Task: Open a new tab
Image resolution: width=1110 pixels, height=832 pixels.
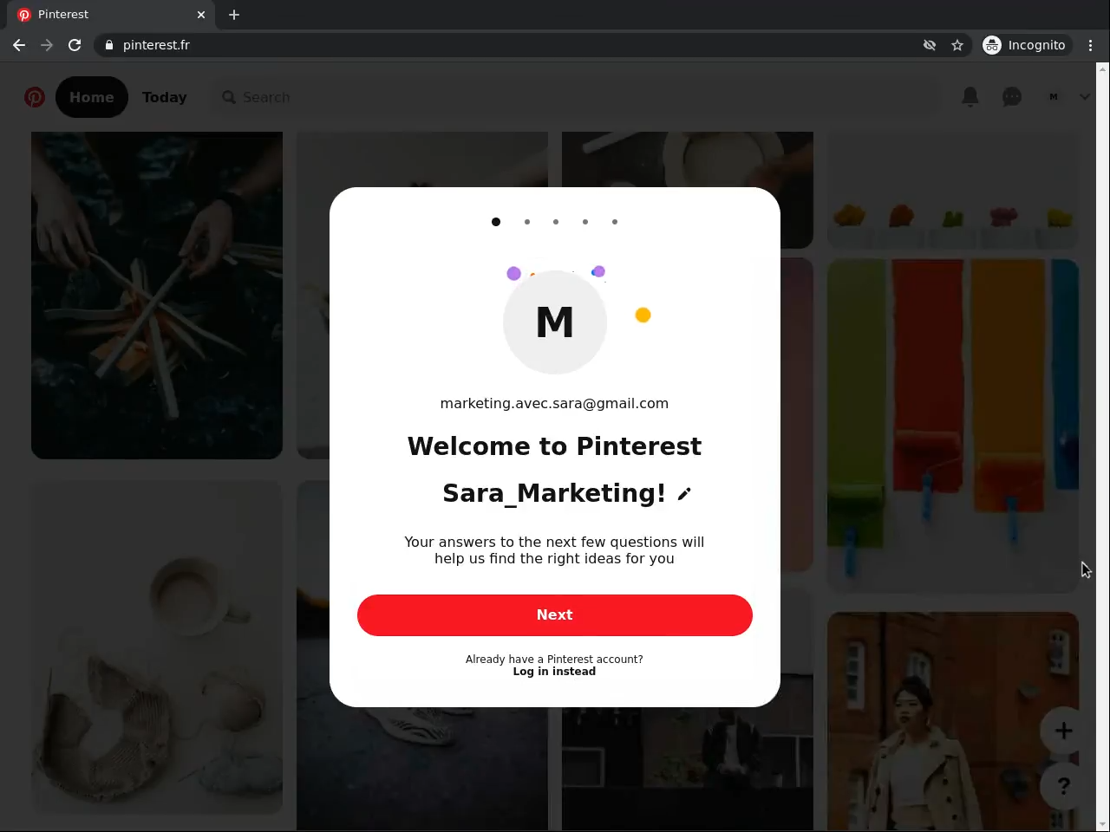Action: point(234,15)
